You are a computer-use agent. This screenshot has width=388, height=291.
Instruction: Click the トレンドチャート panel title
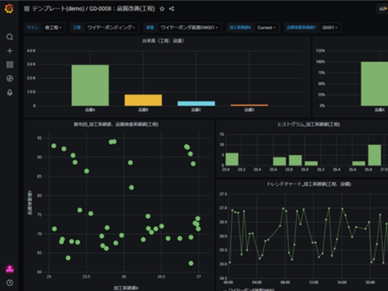(x=300, y=183)
